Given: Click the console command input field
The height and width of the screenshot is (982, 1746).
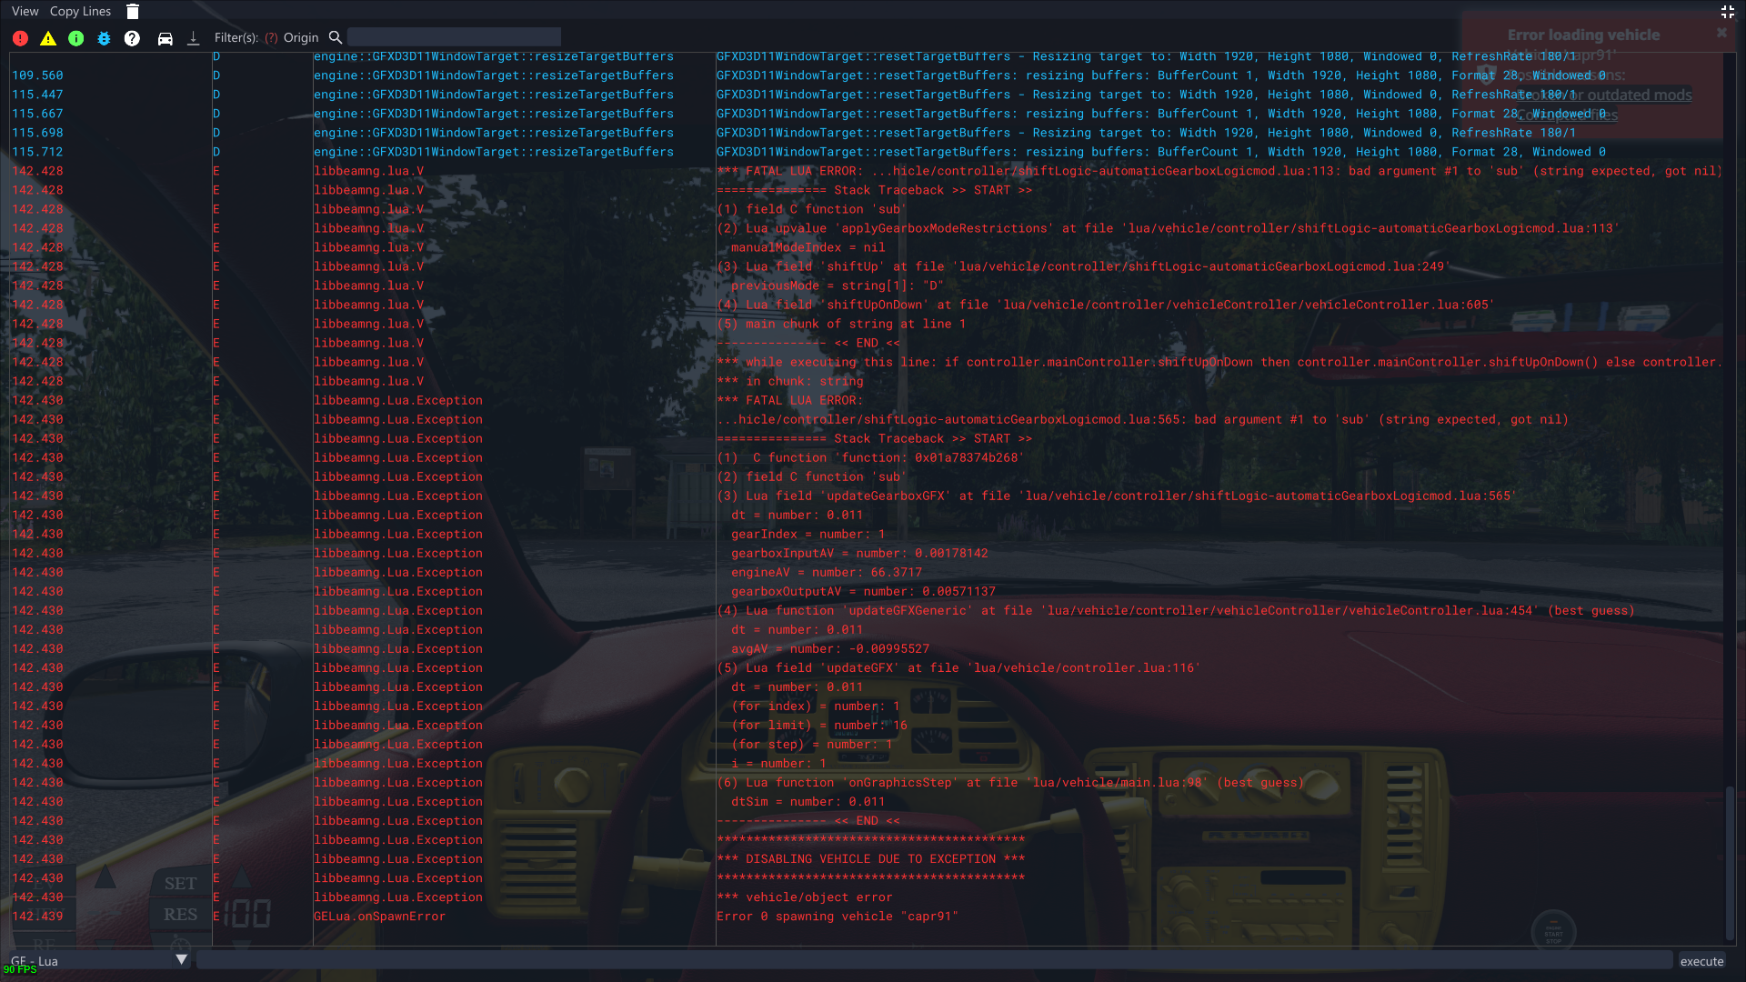Looking at the screenshot, I should pos(934,960).
